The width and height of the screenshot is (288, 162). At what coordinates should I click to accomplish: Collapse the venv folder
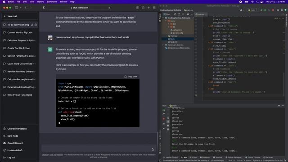[166, 21]
